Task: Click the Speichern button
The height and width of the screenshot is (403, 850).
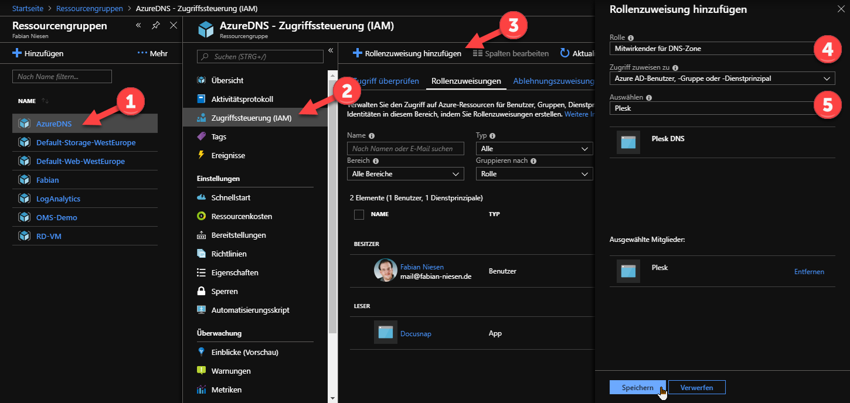Action: tap(637, 387)
